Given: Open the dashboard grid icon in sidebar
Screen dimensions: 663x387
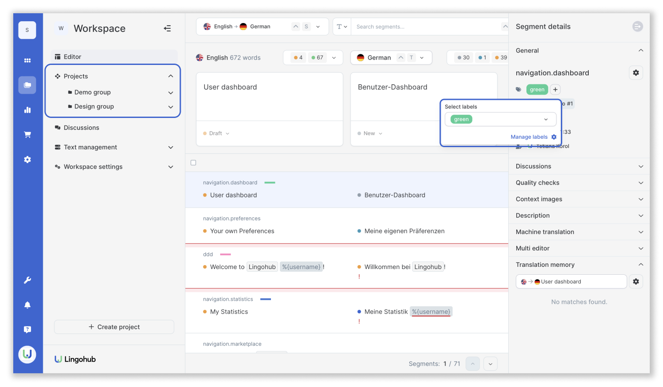Looking at the screenshot, I should pos(27,61).
